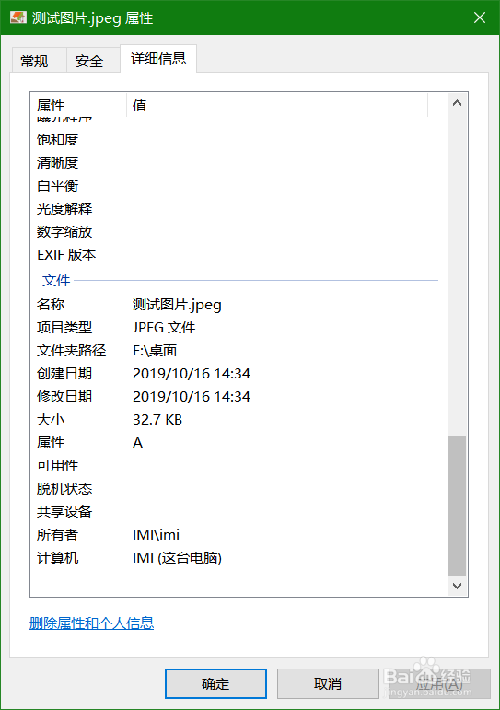Click the JPEG file icon in title bar
Image resolution: width=500 pixels, height=710 pixels.
click(18, 17)
